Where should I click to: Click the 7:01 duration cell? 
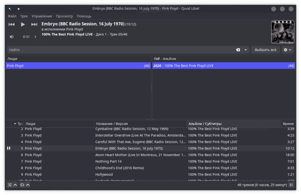pyautogui.click(x=291, y=161)
